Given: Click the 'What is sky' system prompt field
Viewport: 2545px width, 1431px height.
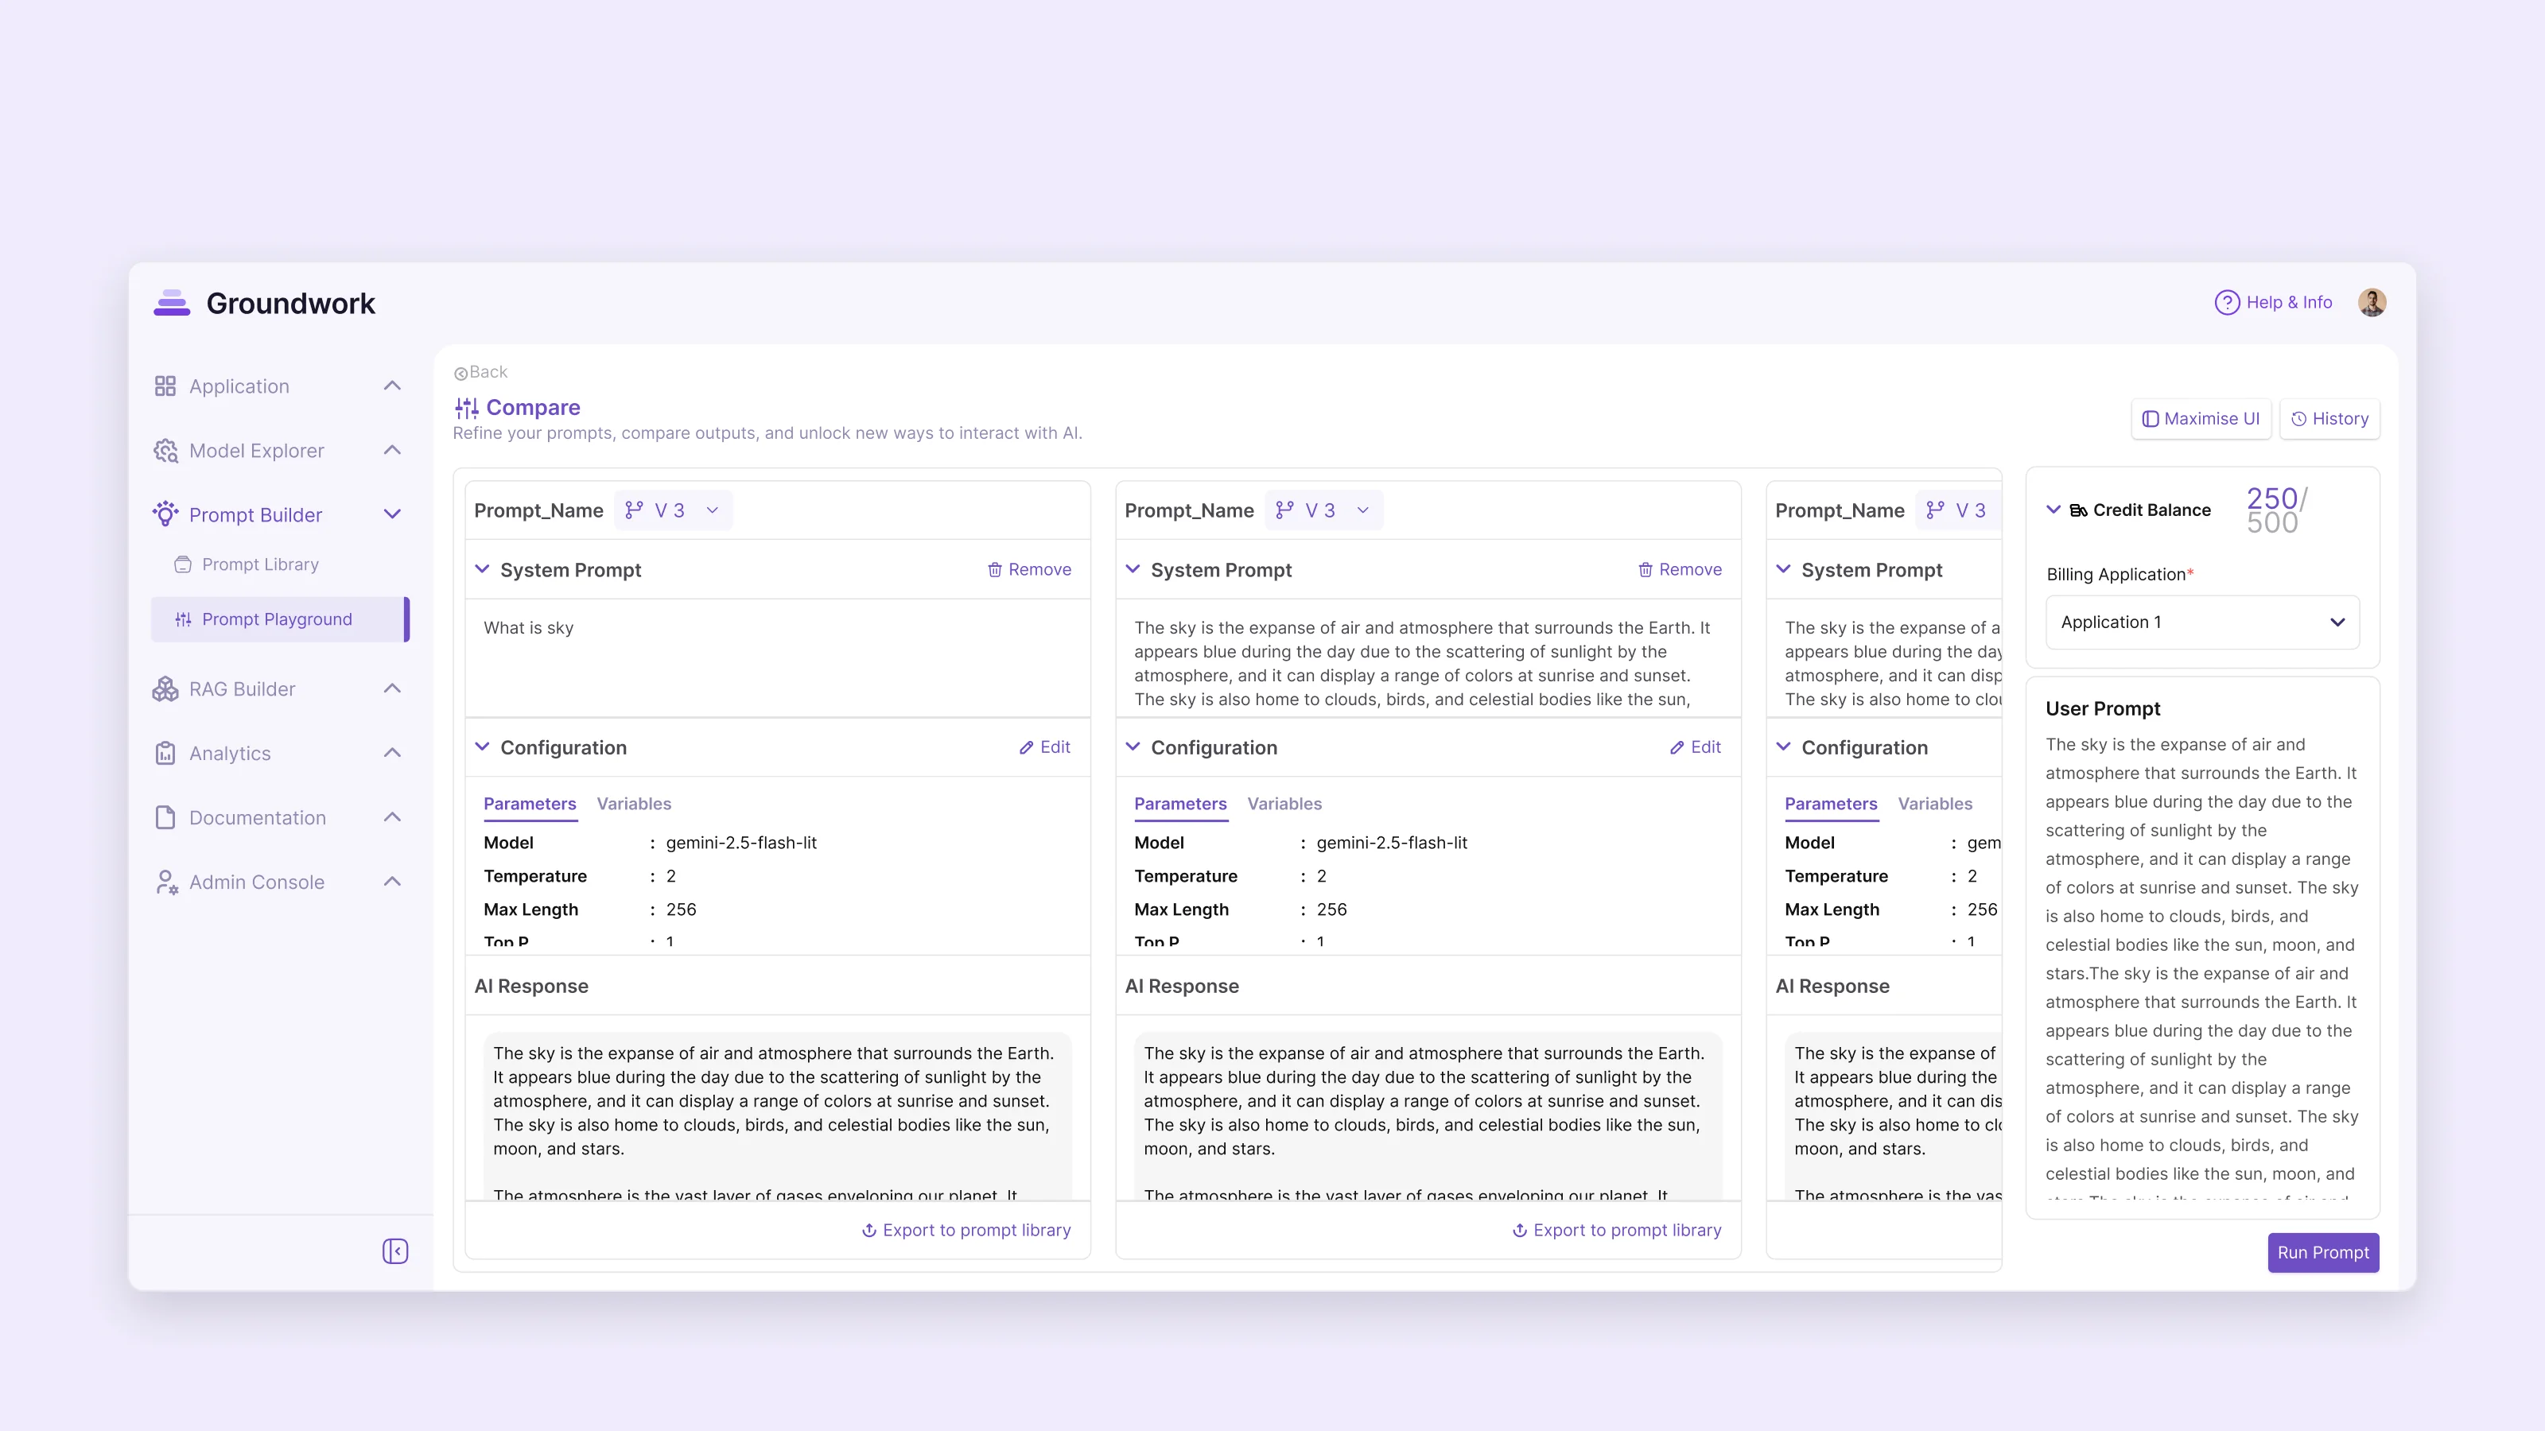Looking at the screenshot, I should (778, 657).
